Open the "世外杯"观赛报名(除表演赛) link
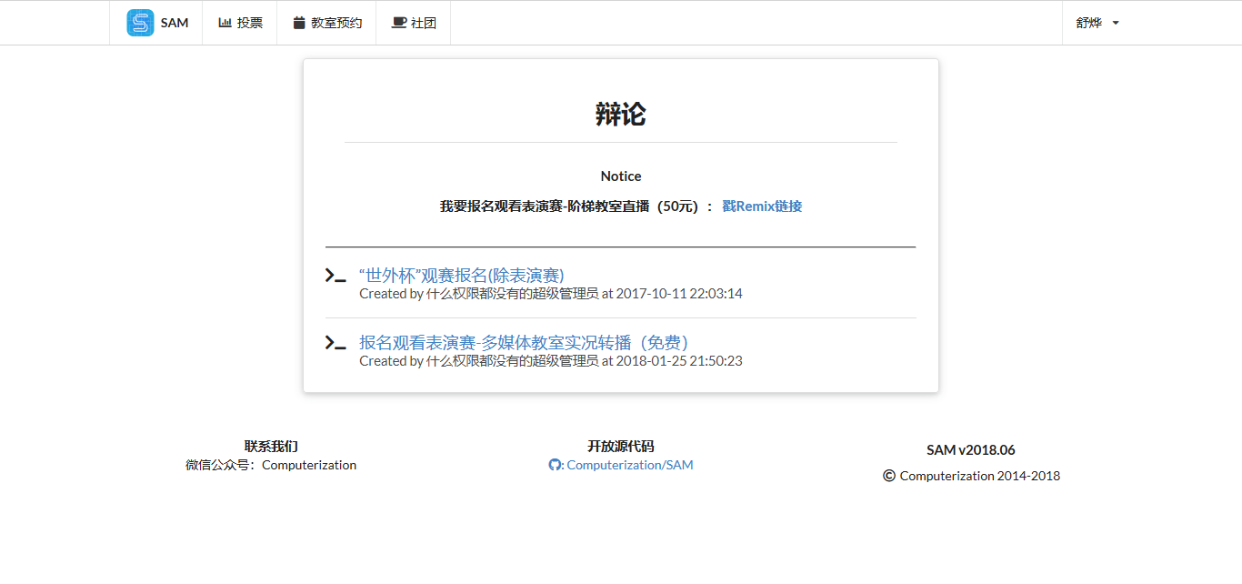The image size is (1242, 584). click(x=461, y=275)
